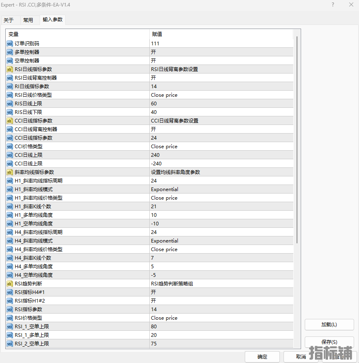Click the icon beside RSI日线背离控制器
Image resolution: width=359 pixels, height=363 pixels.
[x=9, y=78]
